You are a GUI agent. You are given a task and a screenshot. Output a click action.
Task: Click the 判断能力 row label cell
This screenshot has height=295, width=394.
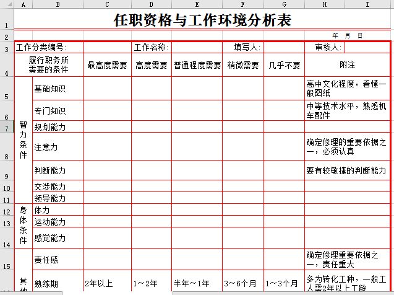[x=58, y=170]
